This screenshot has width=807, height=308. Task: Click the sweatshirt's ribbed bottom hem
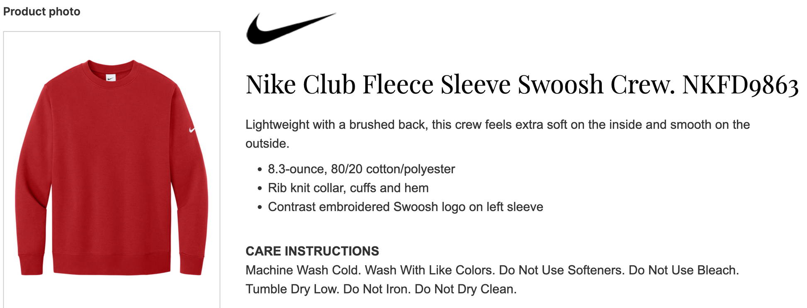(x=112, y=264)
